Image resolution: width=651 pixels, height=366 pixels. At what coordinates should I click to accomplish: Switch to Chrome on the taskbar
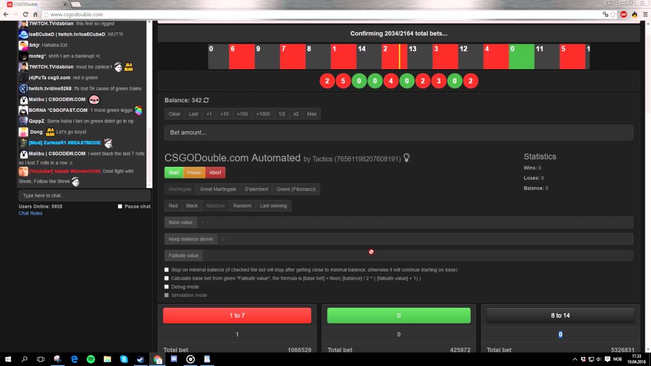tap(158, 359)
